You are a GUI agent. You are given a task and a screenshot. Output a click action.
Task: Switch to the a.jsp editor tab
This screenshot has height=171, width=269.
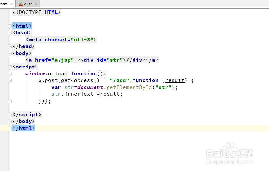point(28,4)
